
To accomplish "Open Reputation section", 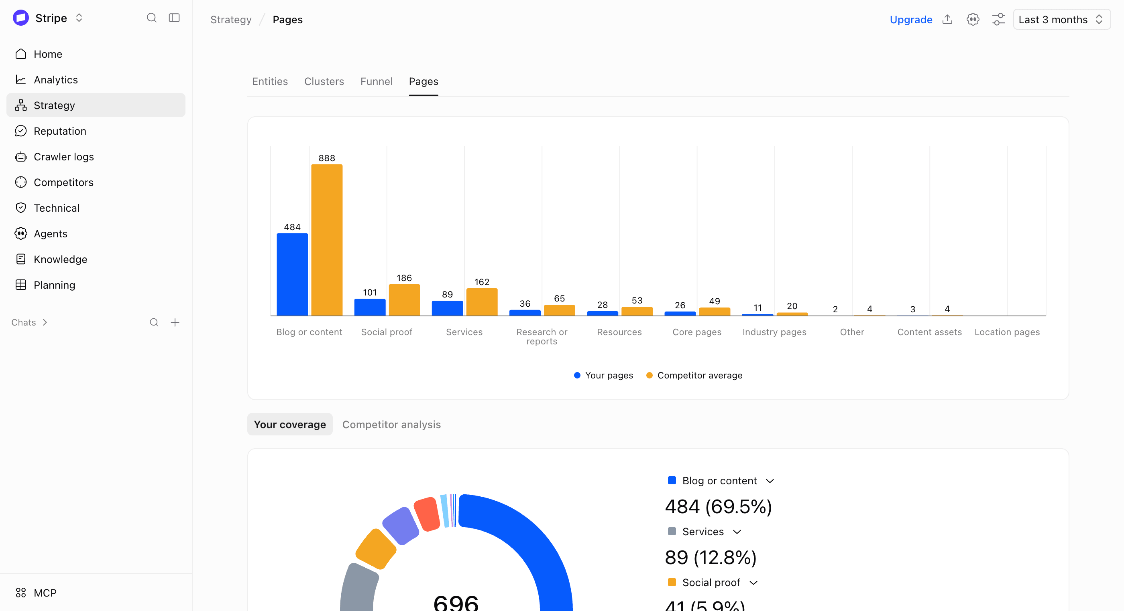I will pyautogui.click(x=96, y=131).
